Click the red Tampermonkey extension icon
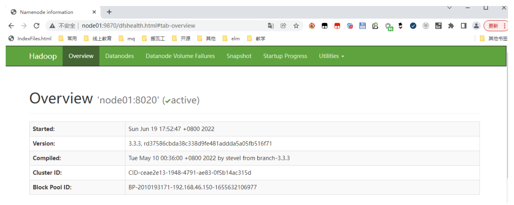The height and width of the screenshot is (205, 514). click(x=337, y=26)
